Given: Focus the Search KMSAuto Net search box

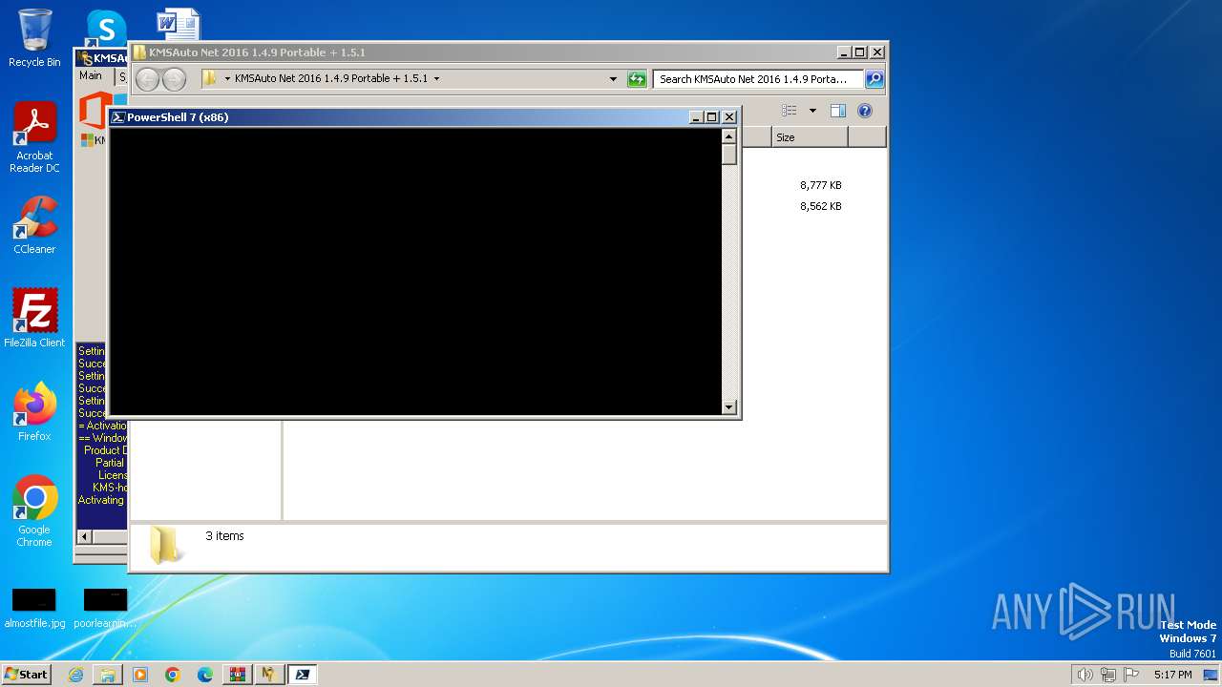Looking at the screenshot, I should (758, 79).
